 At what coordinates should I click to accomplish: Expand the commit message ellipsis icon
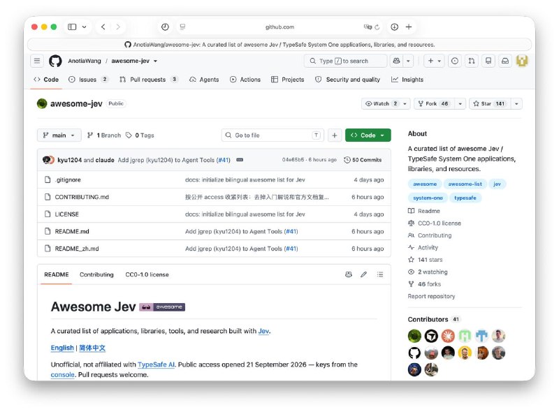click(240, 160)
